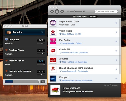Adjust the Freebox Server volume slider
The image size is (126, 101).
tap(41, 64)
